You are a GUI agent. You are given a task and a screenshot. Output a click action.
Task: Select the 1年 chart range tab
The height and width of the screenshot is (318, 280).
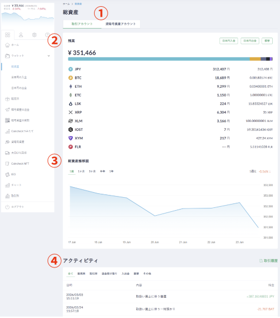point(111,171)
